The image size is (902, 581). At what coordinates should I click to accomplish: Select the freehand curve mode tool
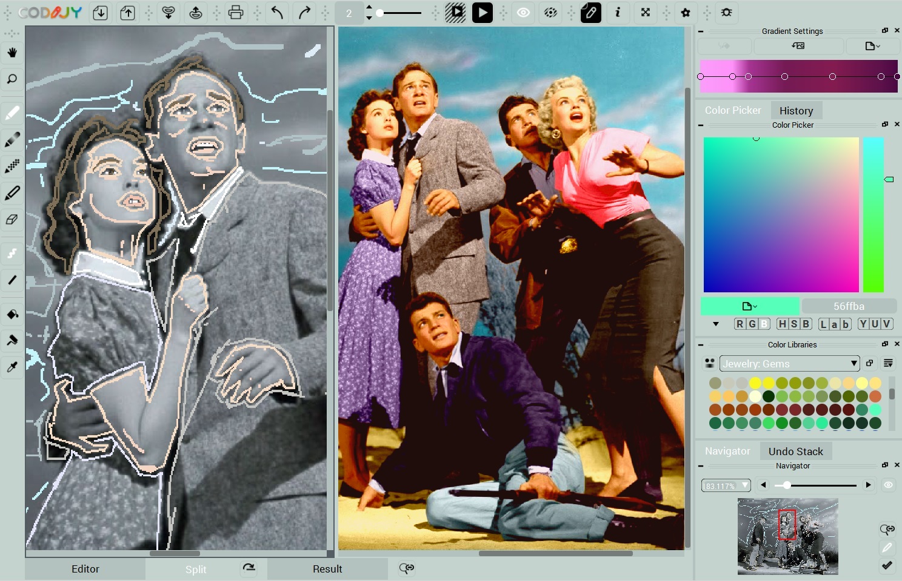(x=12, y=254)
